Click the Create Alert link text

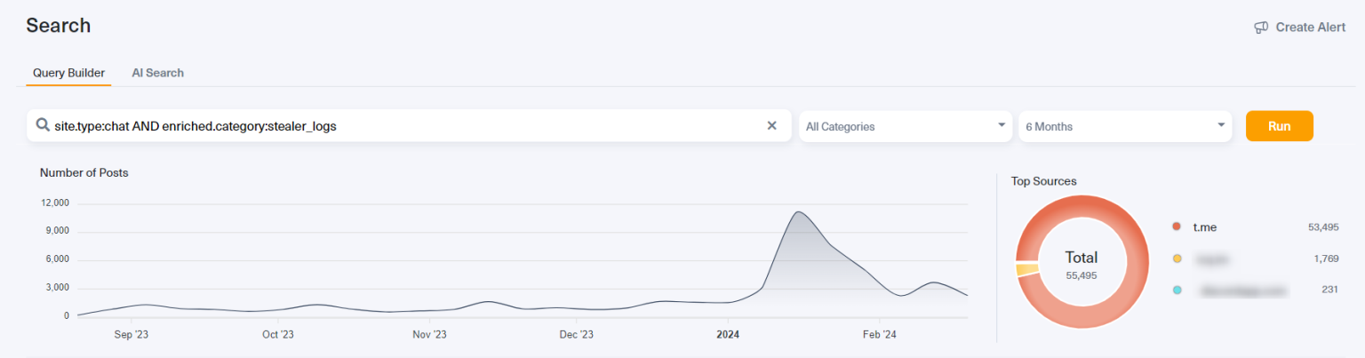click(1310, 28)
